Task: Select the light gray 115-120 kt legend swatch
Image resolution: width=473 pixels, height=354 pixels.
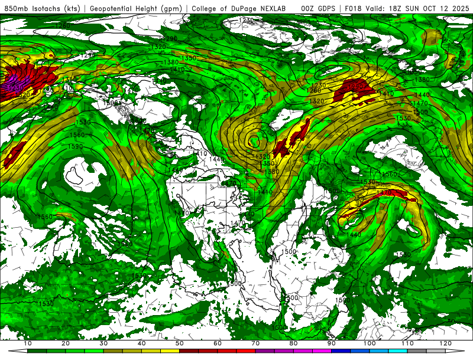Action: tap(436, 351)
